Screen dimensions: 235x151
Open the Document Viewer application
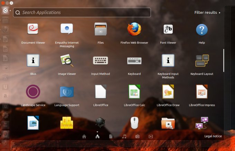[x=33, y=29]
